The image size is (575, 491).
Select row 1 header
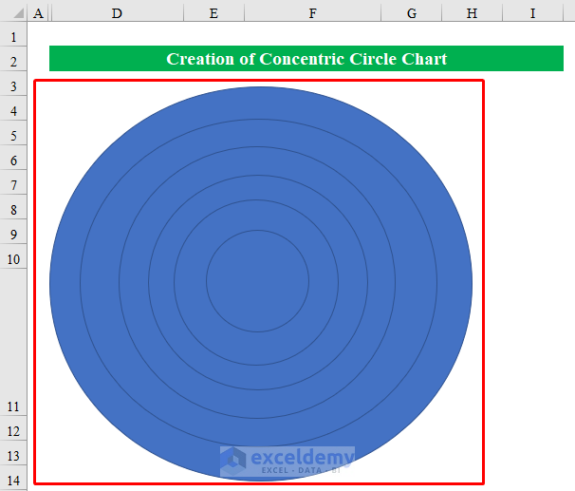[13, 34]
